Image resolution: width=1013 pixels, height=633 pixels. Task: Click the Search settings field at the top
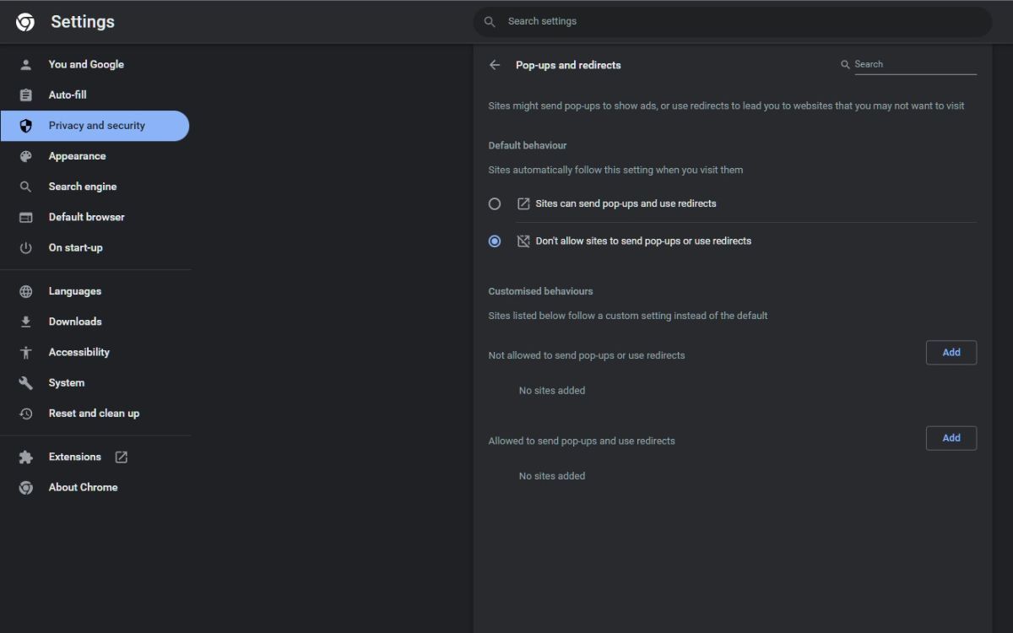731,21
